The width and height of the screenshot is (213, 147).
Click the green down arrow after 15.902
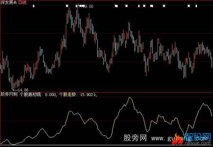click(x=95, y=94)
